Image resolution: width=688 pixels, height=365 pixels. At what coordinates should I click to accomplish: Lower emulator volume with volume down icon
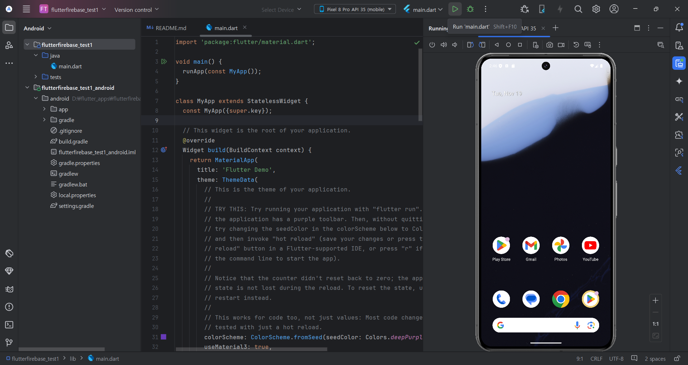[455, 45]
